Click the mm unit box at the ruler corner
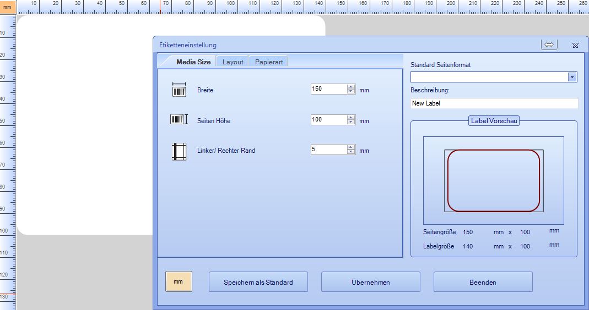This screenshot has height=310, width=589. 8,7
